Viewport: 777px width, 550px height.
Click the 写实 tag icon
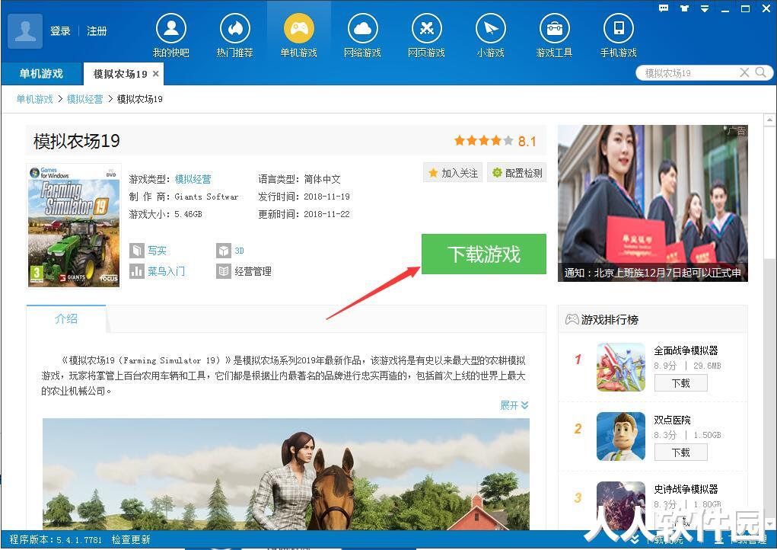[137, 251]
